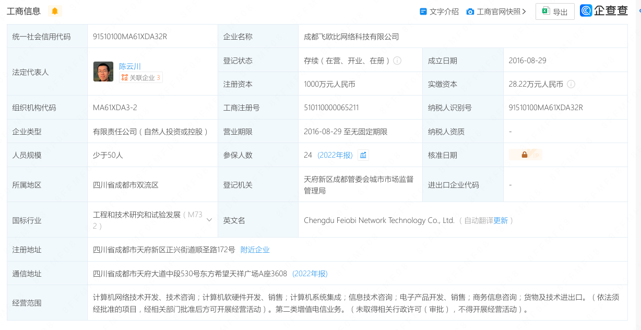Click 附近企业 next to registered address
Image resolution: width=641 pixels, height=330 pixels.
255,250
